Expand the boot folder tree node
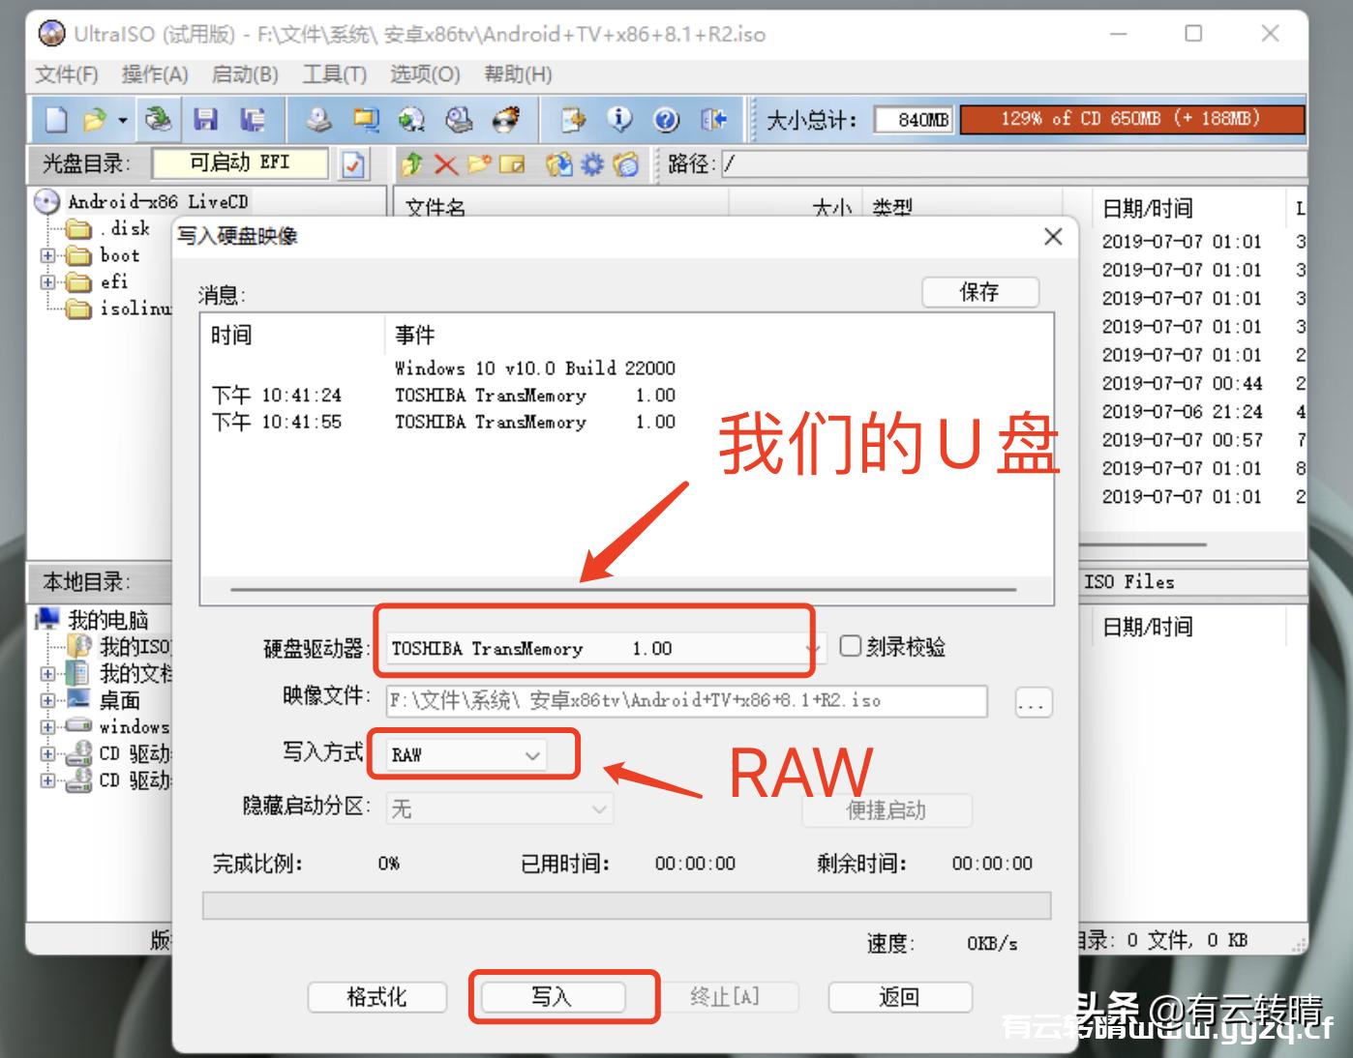The width and height of the screenshot is (1353, 1058). pyautogui.click(x=47, y=255)
